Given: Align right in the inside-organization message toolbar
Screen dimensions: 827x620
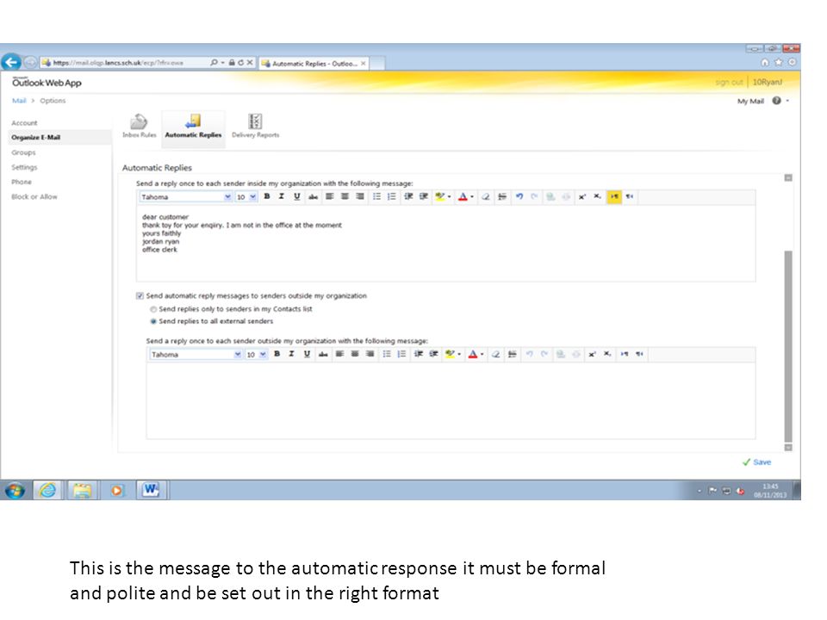Looking at the screenshot, I should [x=360, y=196].
